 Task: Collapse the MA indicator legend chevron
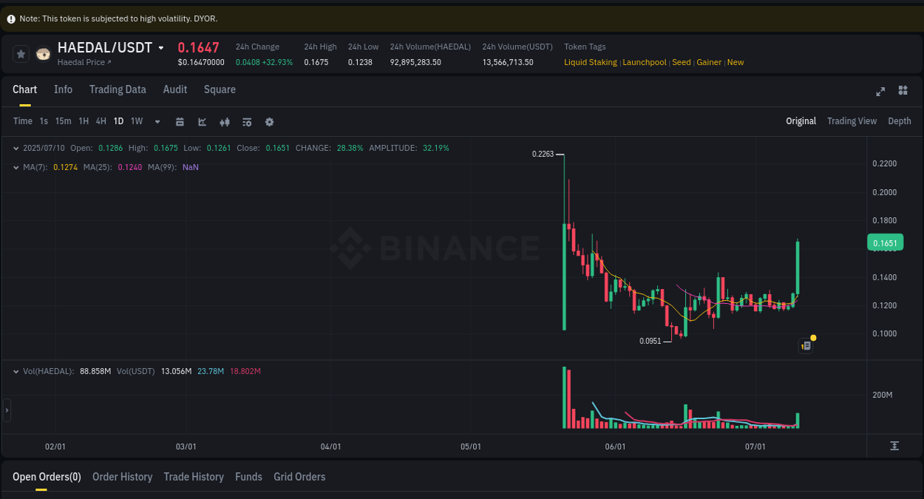(15, 167)
